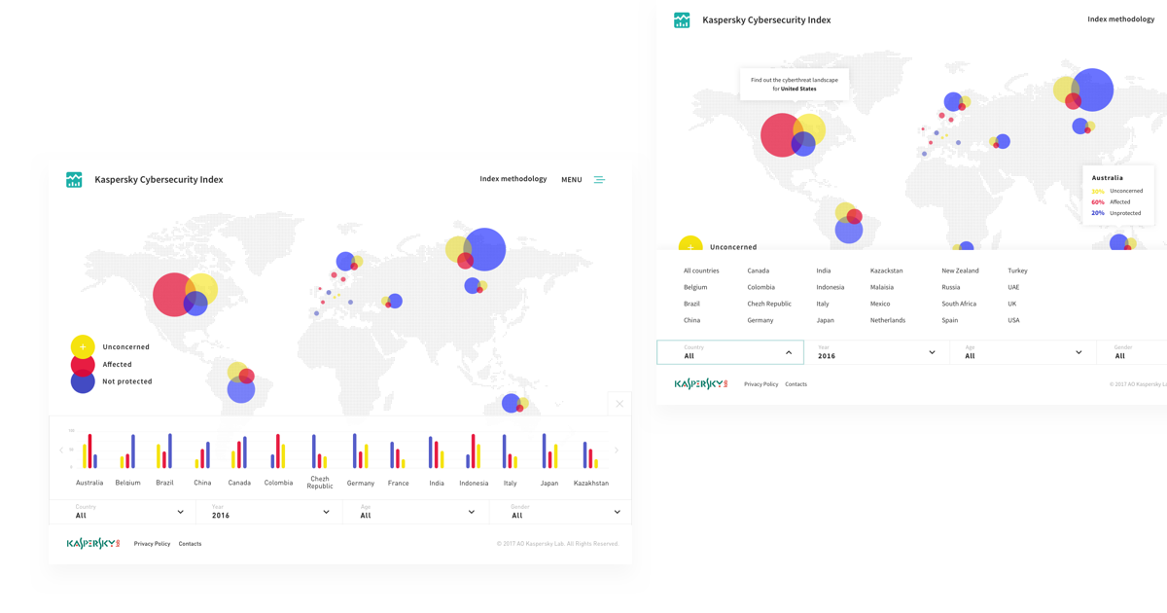The image size is (1167, 613).
Task: Pick New Zealand from the country list
Action: point(960,270)
